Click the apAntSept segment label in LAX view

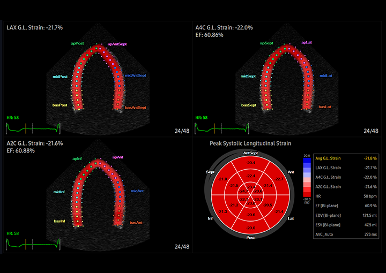pyautogui.click(x=118, y=44)
